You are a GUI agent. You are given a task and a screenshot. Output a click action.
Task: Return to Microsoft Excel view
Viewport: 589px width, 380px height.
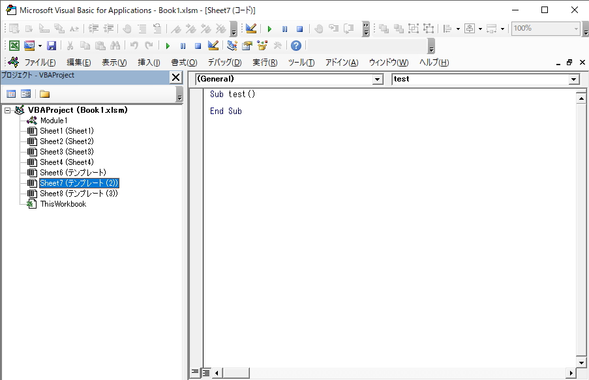(x=14, y=46)
